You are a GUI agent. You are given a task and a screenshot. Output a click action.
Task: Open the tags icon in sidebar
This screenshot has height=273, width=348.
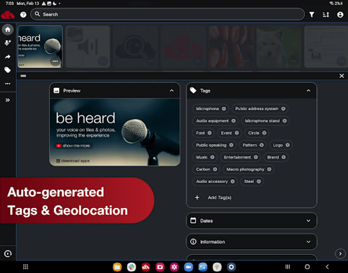coord(8,70)
